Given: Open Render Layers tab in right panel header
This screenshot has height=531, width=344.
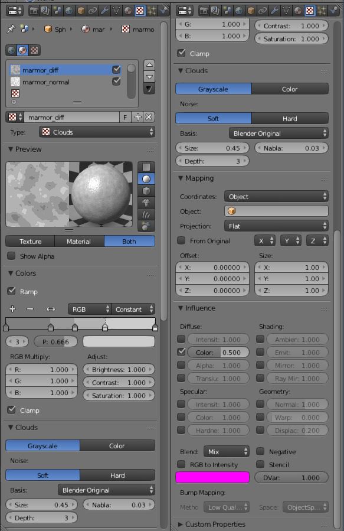Looking at the screenshot, I should [215, 11].
